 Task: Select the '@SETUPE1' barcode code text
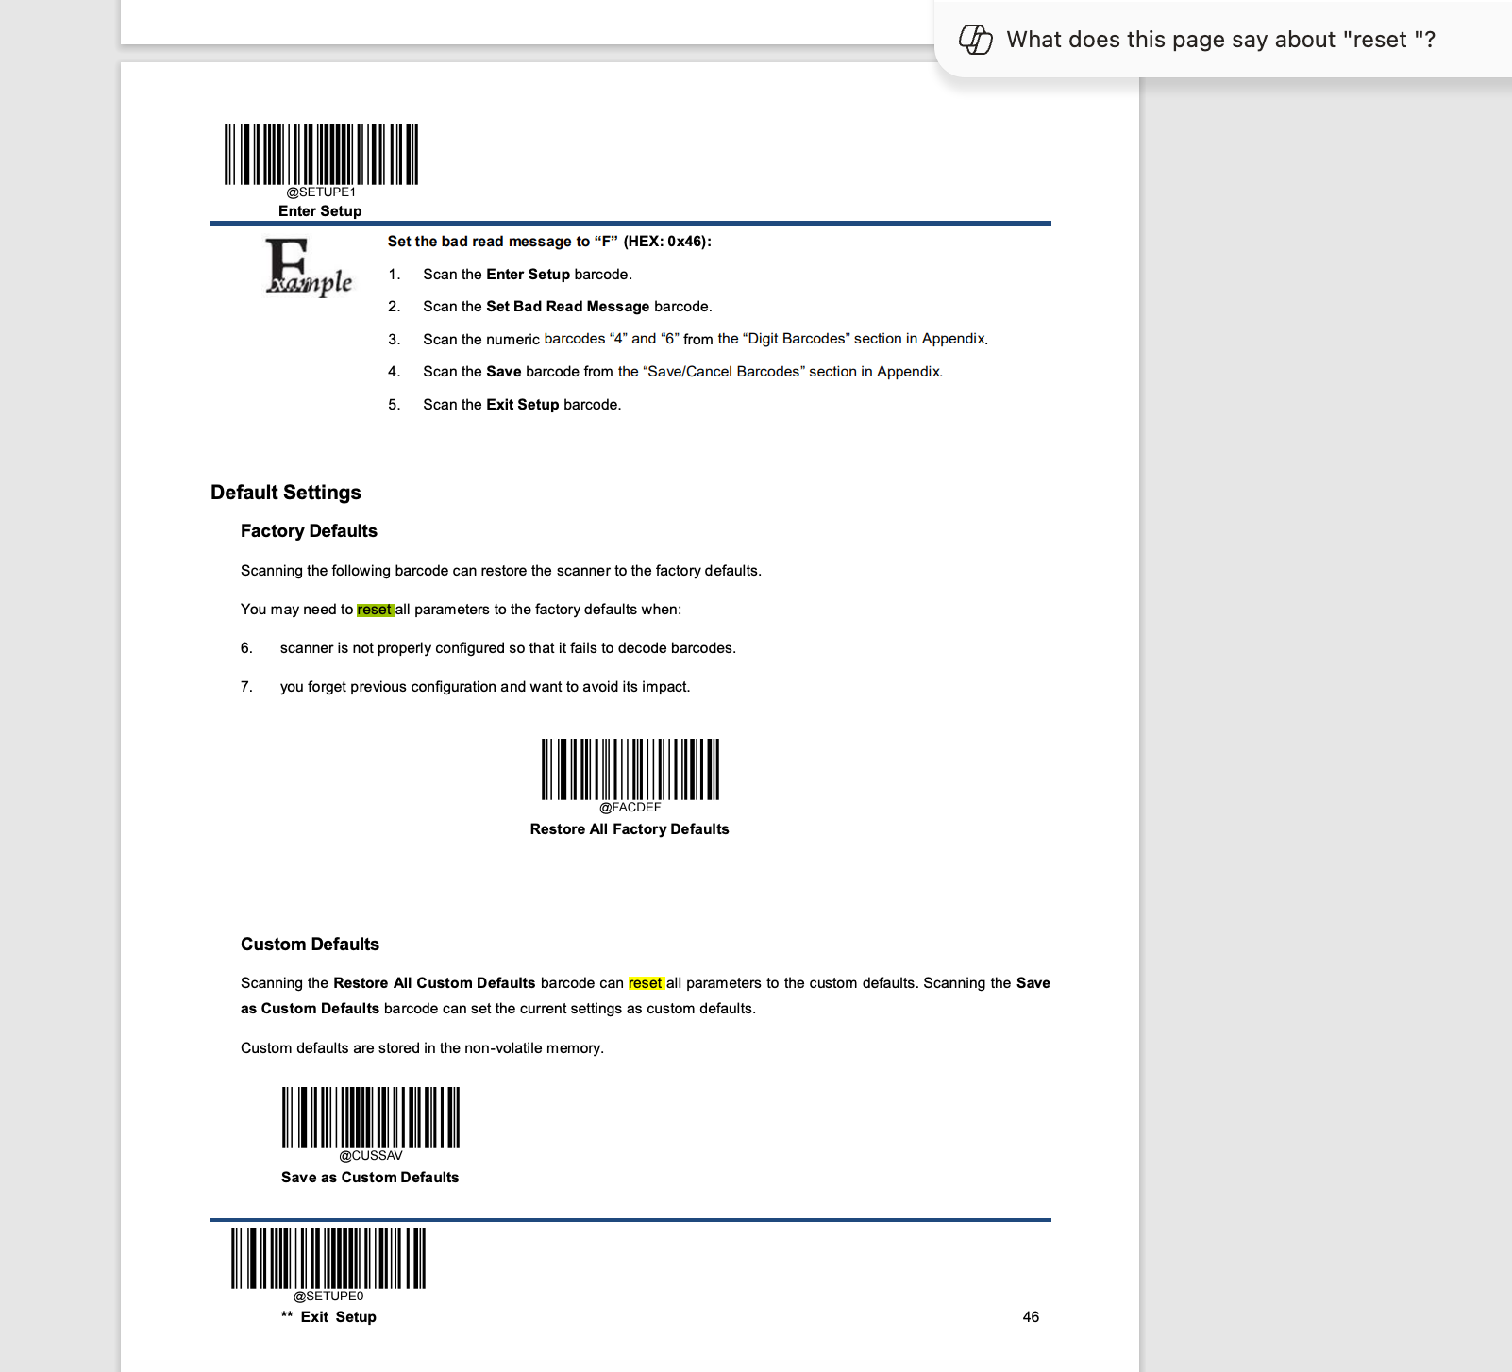point(321,192)
